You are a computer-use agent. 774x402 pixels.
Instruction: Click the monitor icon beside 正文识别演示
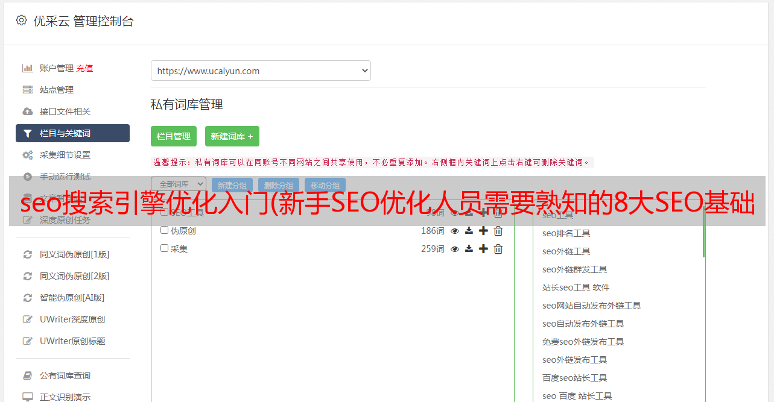[28, 397]
